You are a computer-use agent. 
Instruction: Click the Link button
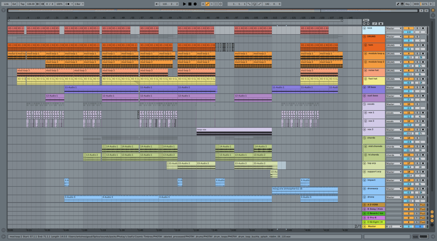(6, 3)
